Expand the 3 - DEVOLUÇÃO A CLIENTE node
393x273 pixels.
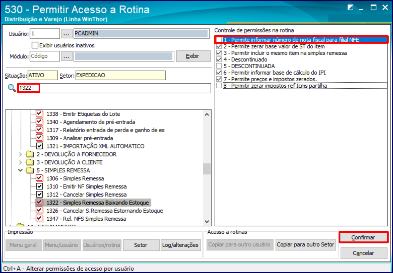tap(20, 162)
